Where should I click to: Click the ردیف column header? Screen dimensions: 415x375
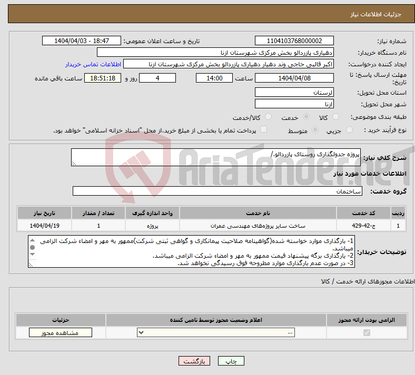[398, 213]
